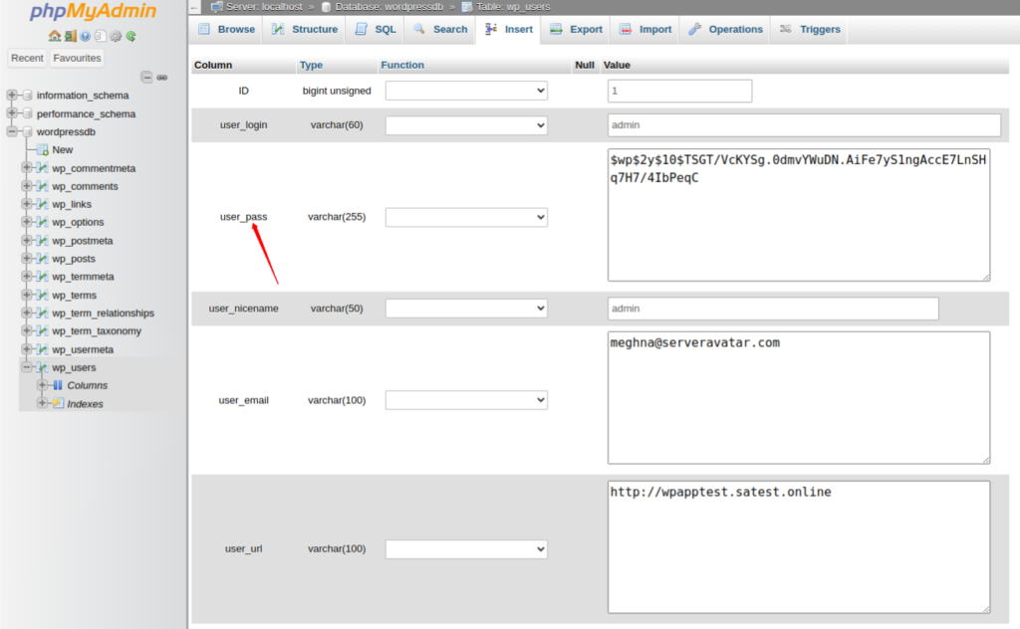1020x629 pixels.
Task: Click the Home house icon
Action: 55,36
